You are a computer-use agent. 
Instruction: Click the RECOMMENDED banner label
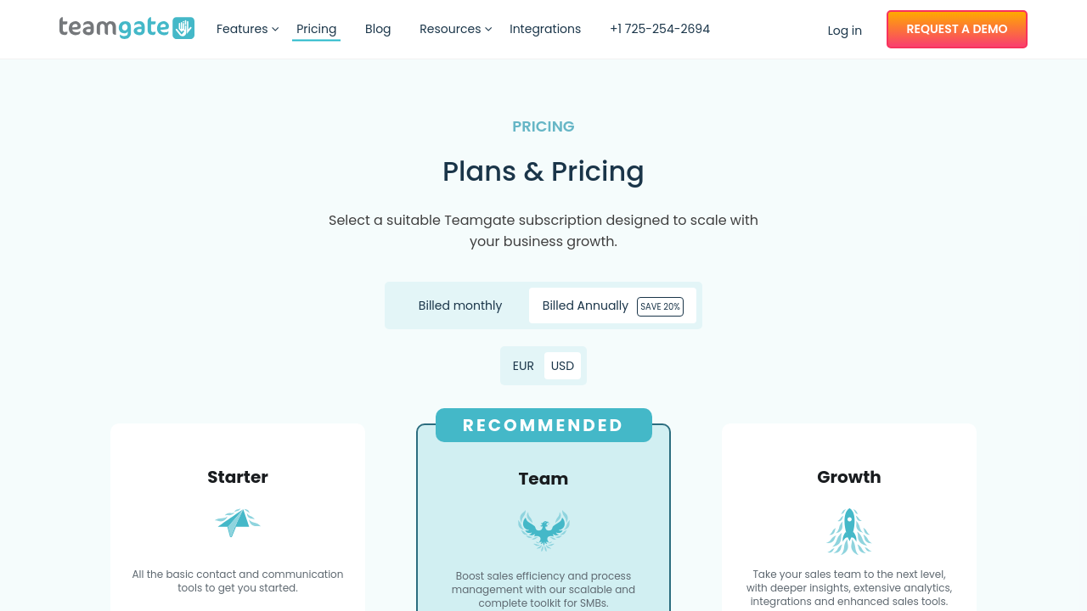(543, 425)
